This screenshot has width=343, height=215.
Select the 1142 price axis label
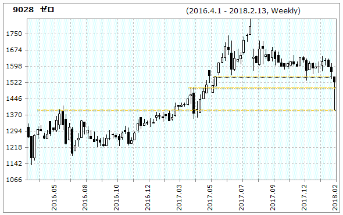point(14,163)
